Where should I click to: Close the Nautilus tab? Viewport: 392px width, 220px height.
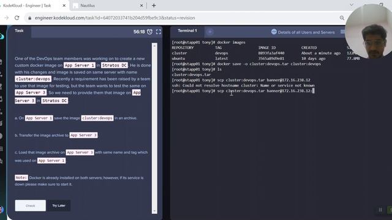click(x=141, y=5)
